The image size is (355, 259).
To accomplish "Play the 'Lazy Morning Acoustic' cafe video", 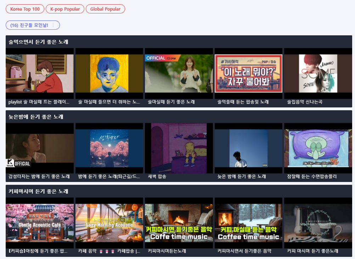I will tap(109, 223).
